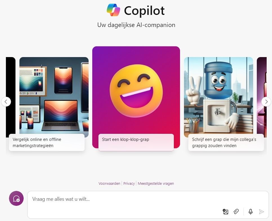Screen dimensions: 272x221
Task: Activate the microphone voice input icon
Action: pos(251,212)
